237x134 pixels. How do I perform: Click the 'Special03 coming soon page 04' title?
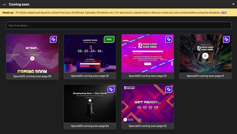point(90,126)
